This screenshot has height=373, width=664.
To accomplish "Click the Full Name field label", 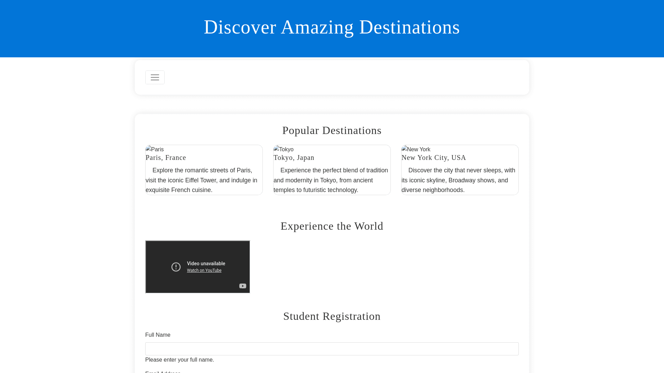I will point(158,335).
